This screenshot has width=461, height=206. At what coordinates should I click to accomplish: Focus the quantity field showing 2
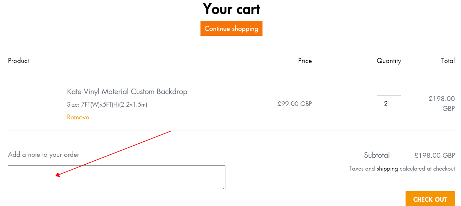tap(389, 104)
